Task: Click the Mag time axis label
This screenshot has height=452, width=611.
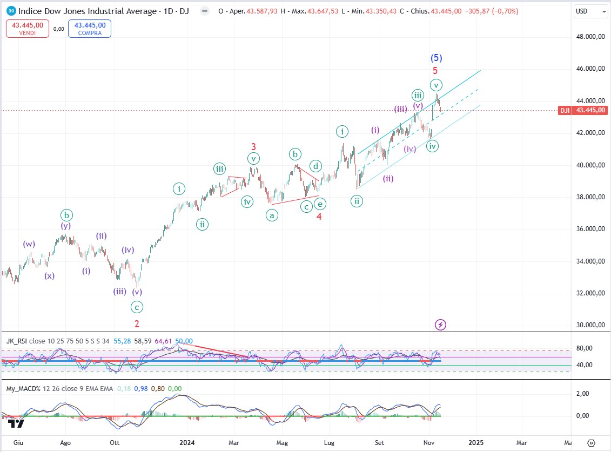Action: click(x=282, y=443)
